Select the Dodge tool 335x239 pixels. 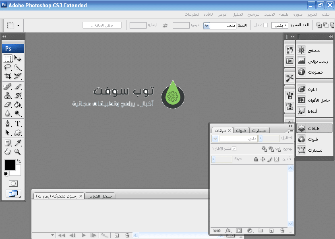point(18,113)
